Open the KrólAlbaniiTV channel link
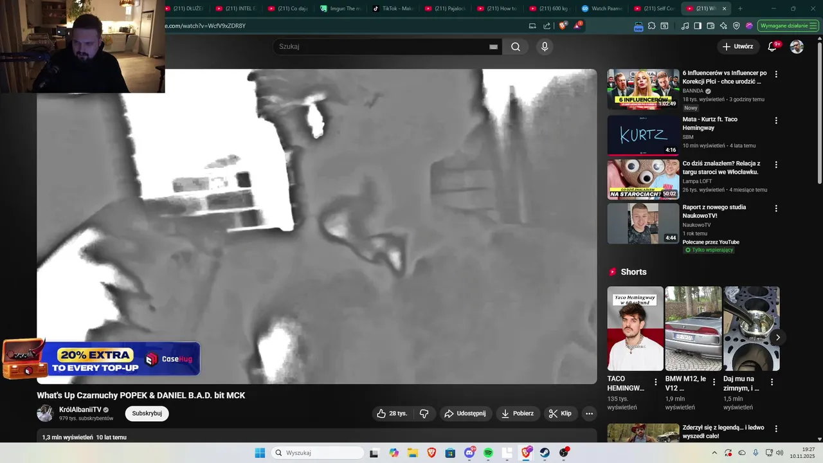Image resolution: width=823 pixels, height=463 pixels. point(80,410)
